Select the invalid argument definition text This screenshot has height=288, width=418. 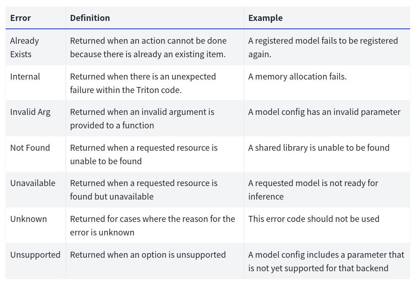click(142, 119)
